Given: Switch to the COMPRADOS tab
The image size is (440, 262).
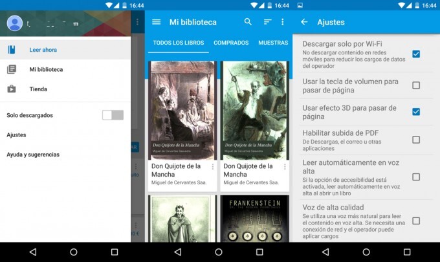Looking at the screenshot, I should pyautogui.click(x=231, y=43).
